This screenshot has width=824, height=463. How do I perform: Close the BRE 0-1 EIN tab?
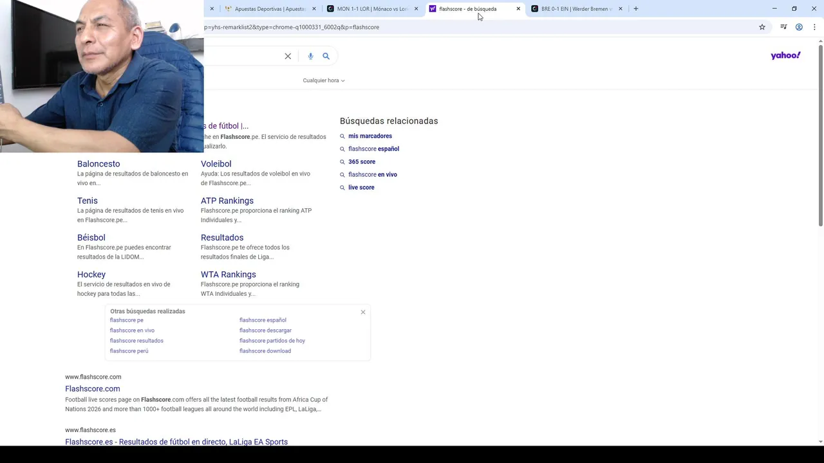pyautogui.click(x=621, y=9)
